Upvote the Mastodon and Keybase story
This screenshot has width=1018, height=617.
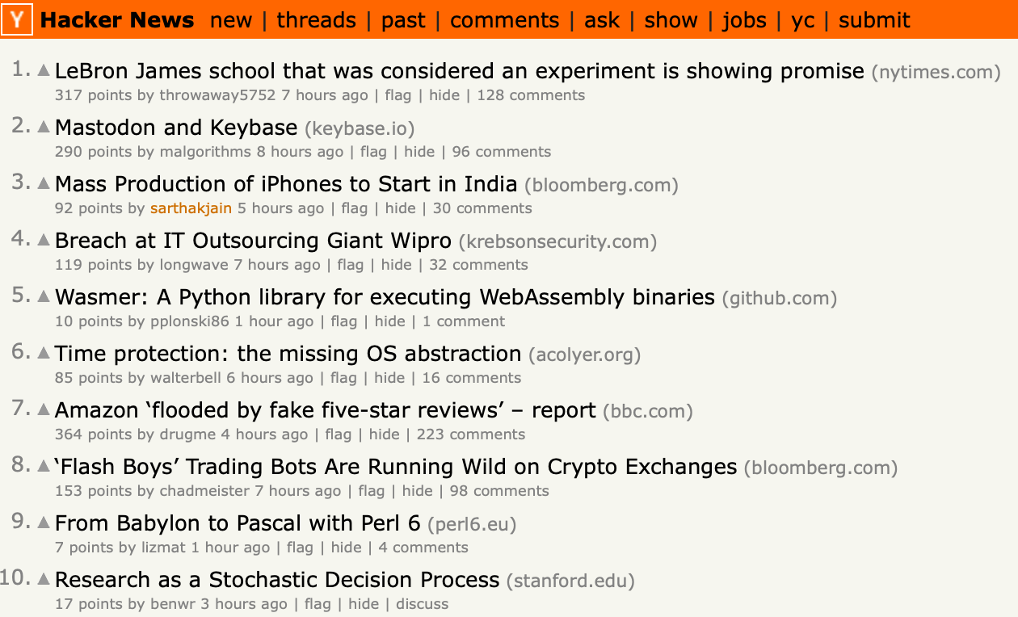pos(44,127)
